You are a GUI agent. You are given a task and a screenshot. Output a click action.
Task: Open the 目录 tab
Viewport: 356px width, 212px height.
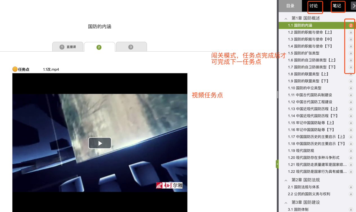290,6
